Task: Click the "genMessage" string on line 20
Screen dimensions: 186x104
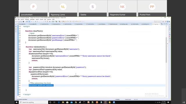Action: click(57, 40)
